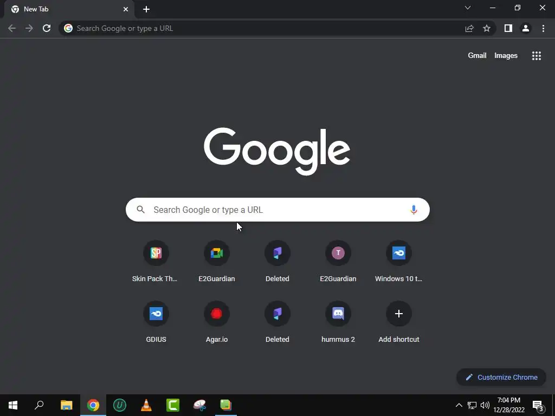Open the Agar.io shortcut
Viewport: 555px width, 416px height.
pos(217,322)
